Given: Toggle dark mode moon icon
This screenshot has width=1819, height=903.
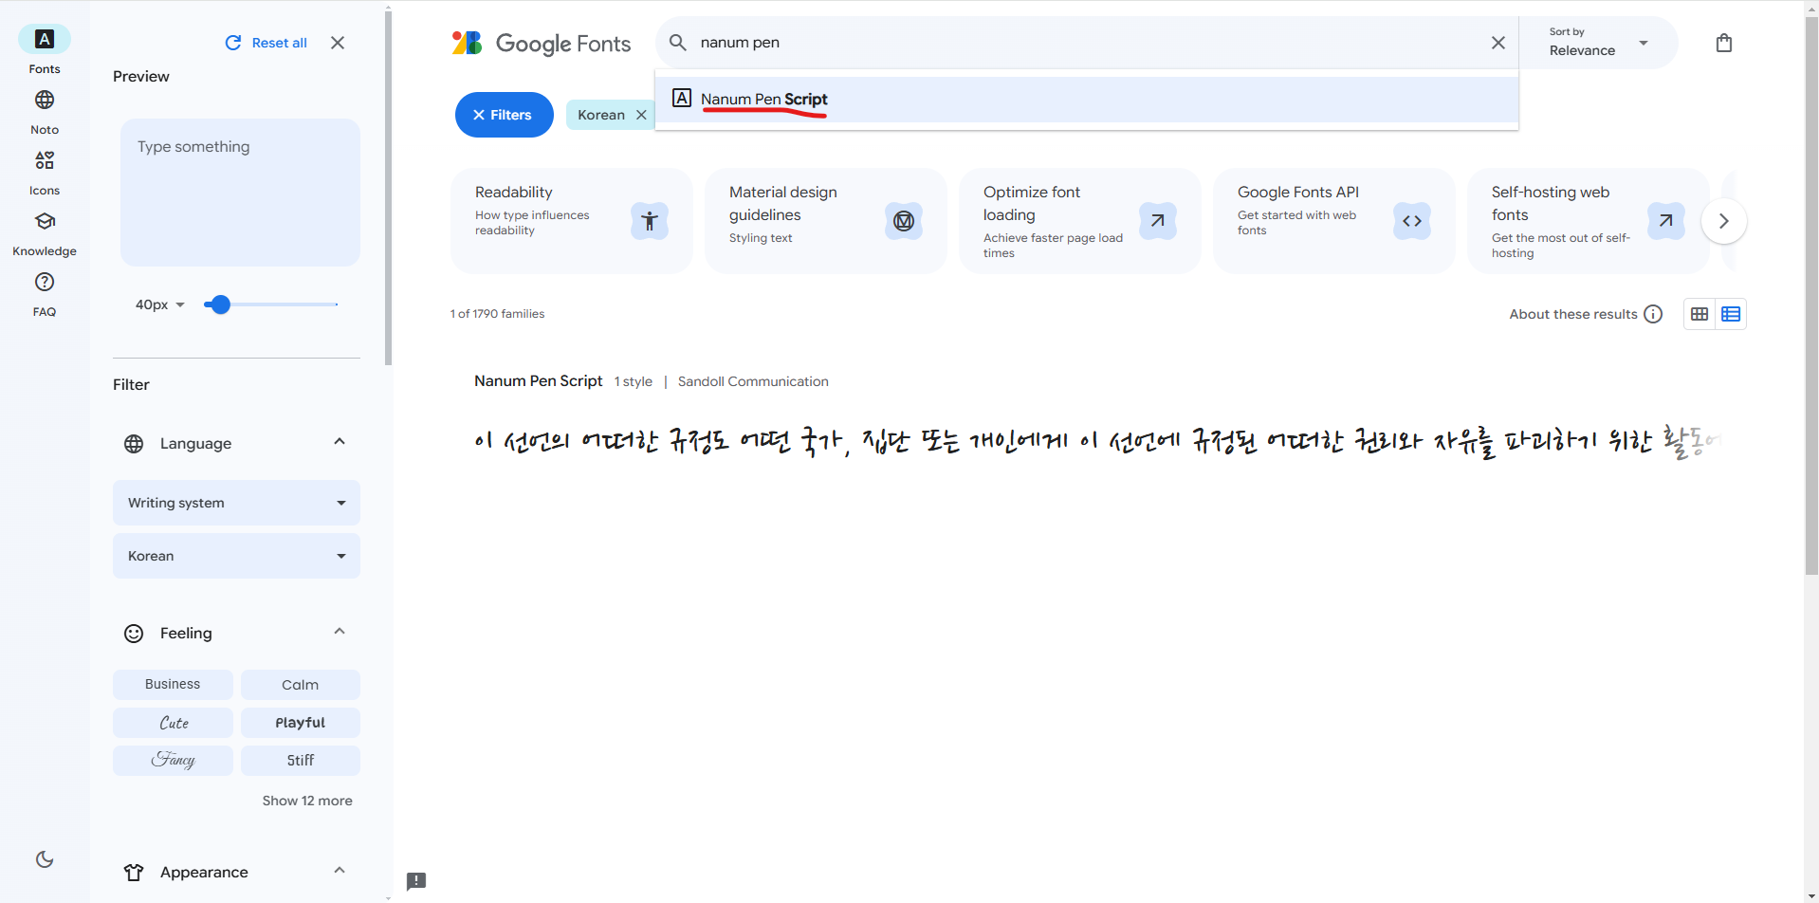Looking at the screenshot, I should (45, 859).
